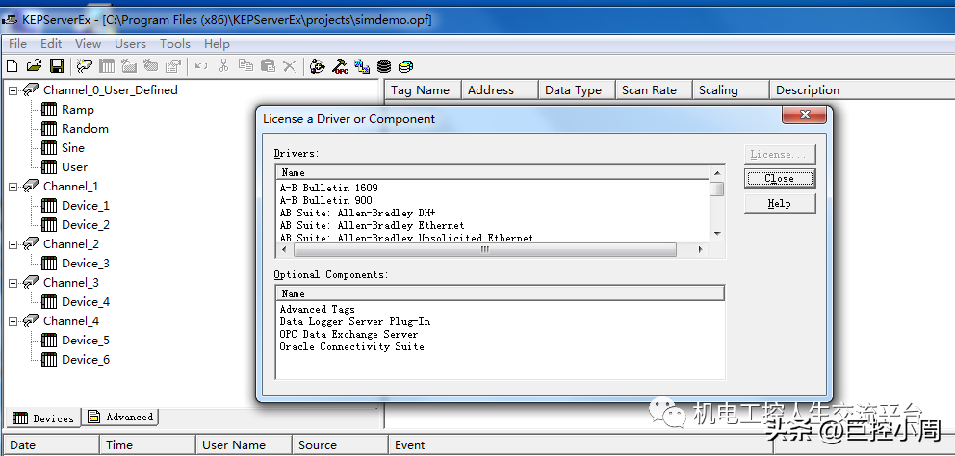This screenshot has height=456, width=955.
Task: Click the New Channel toolbar icon
Action: [85, 66]
